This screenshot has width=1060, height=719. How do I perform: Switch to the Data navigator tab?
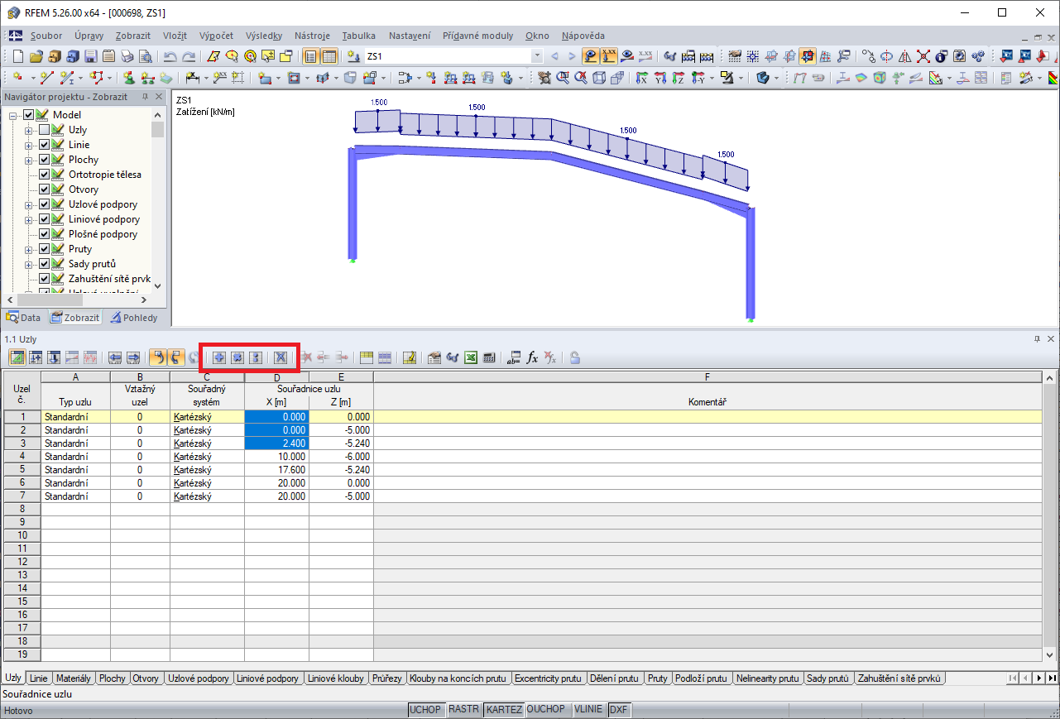[x=24, y=318]
